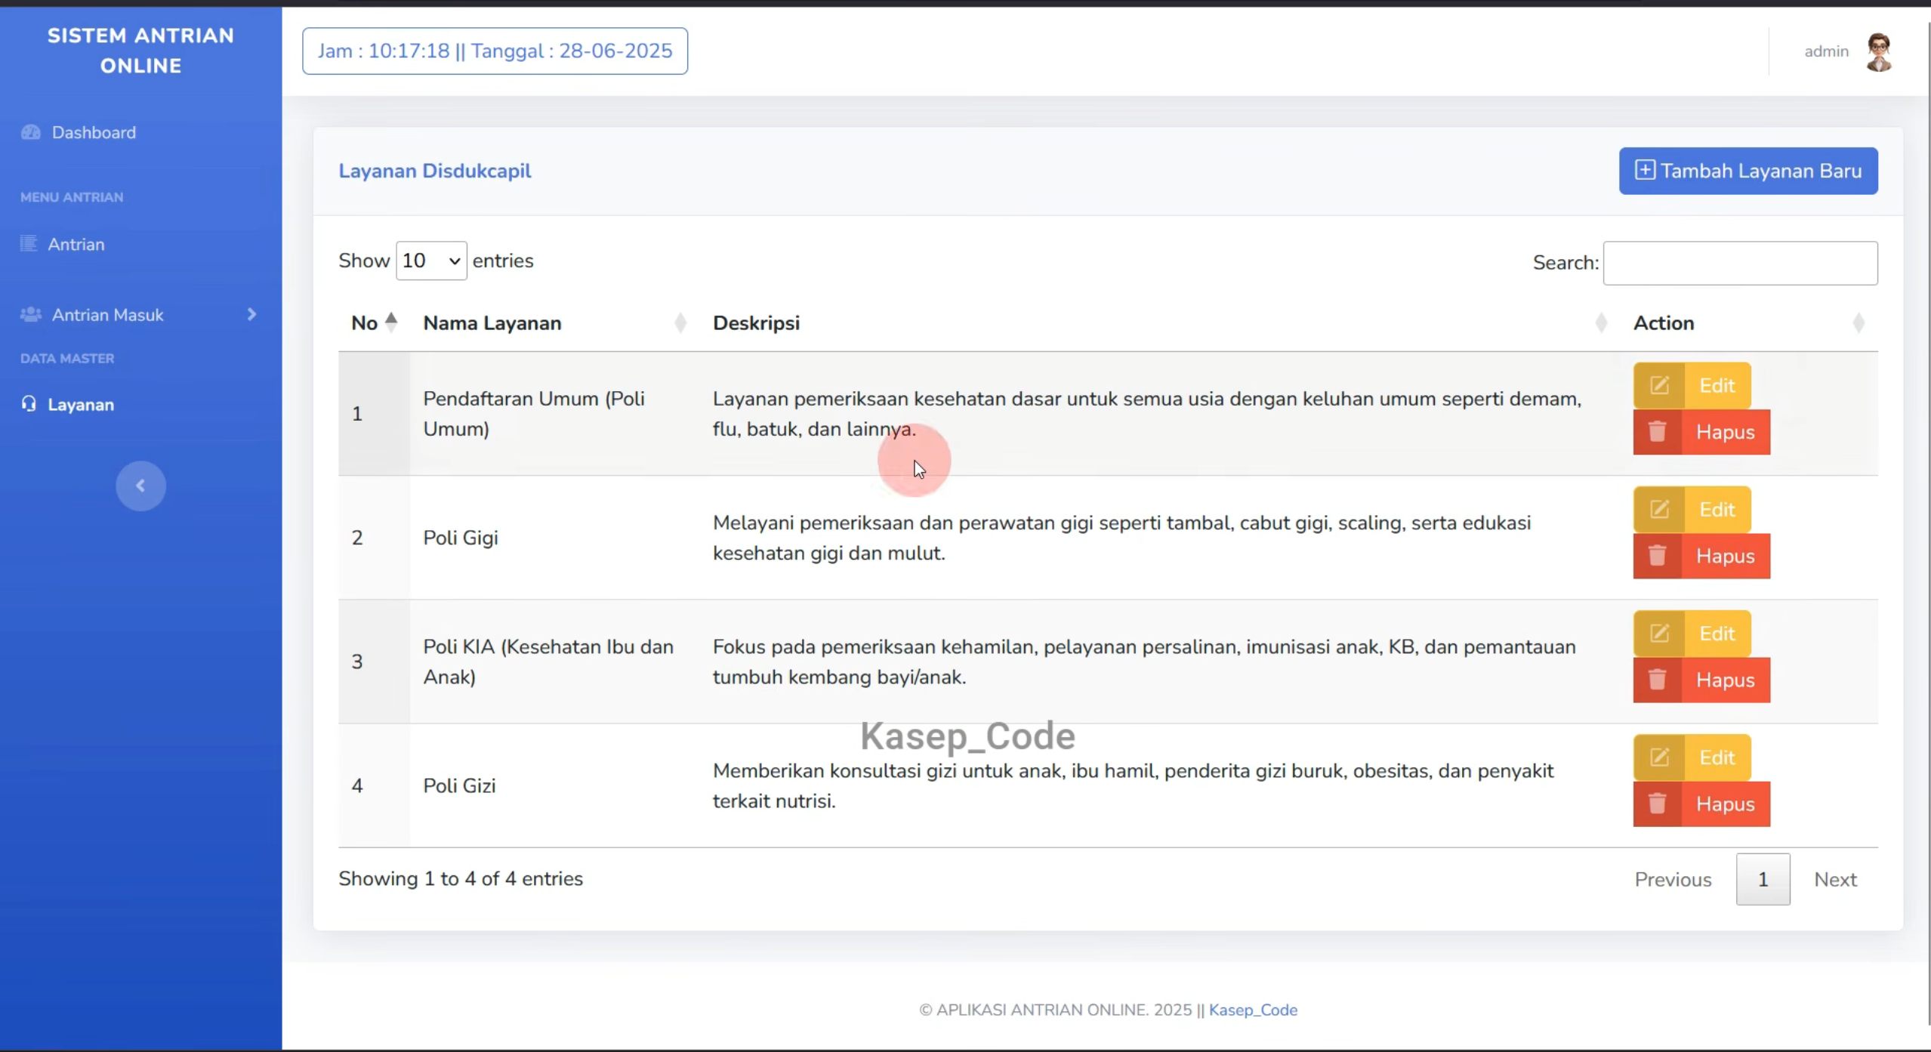Click the trash icon for Poli KIA row
The image size is (1931, 1052).
[1657, 680]
